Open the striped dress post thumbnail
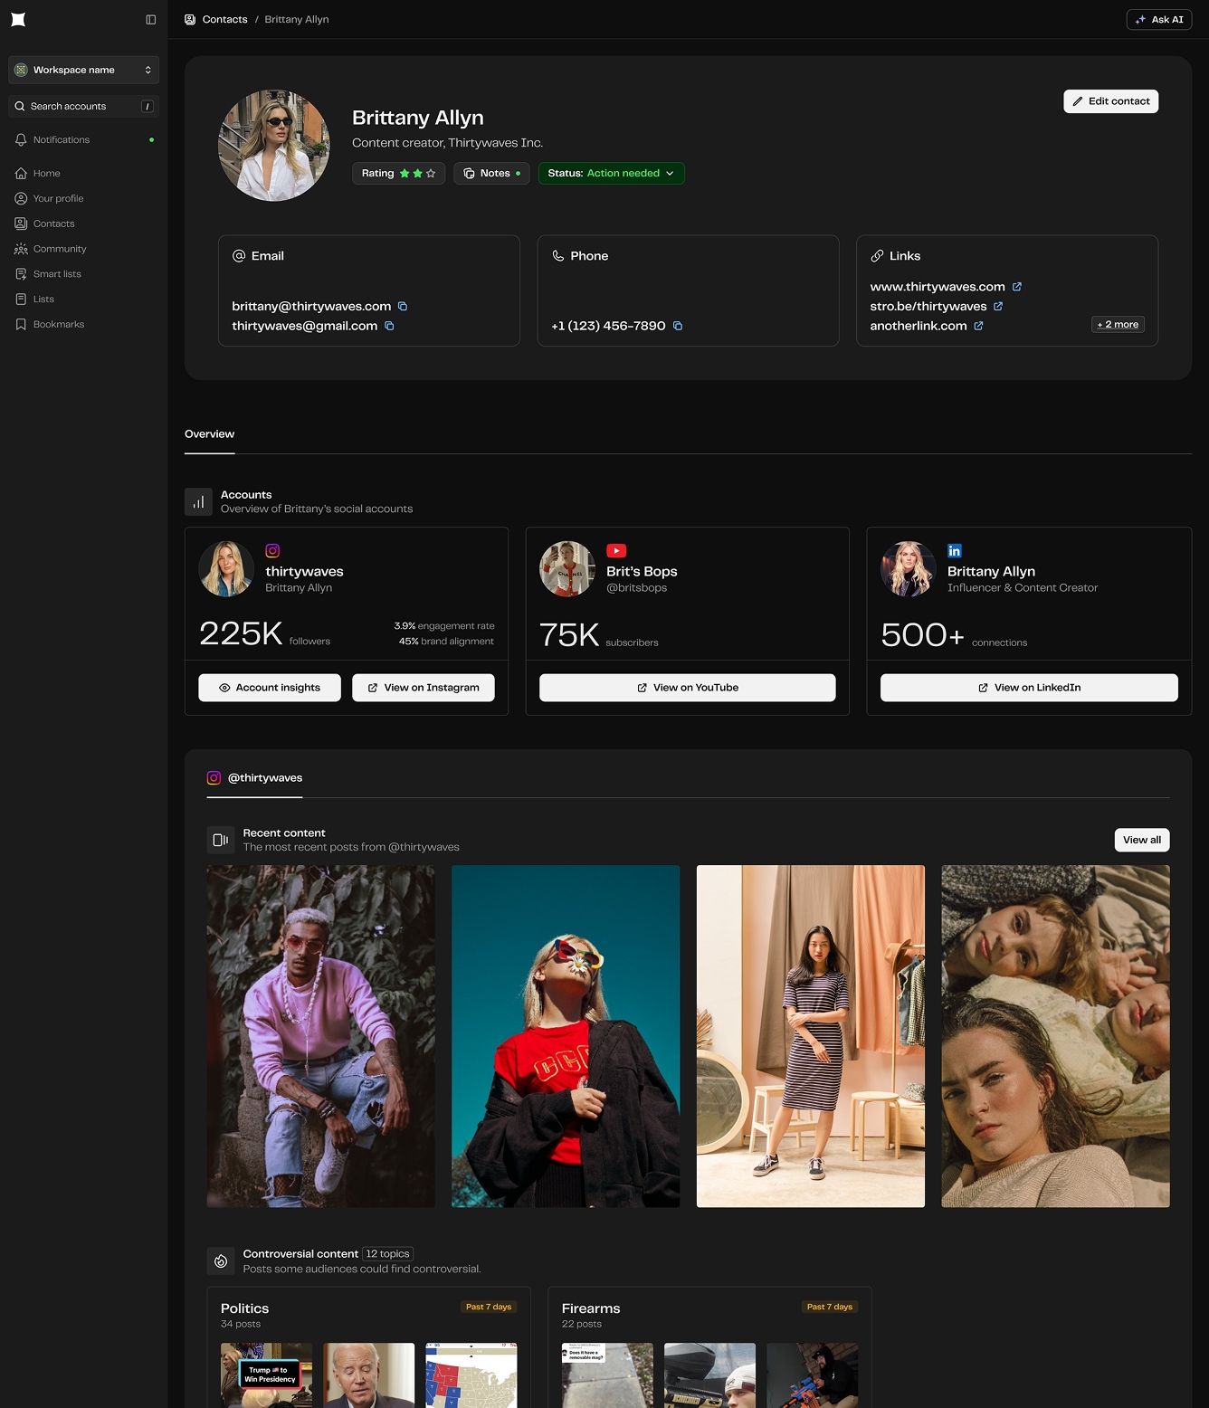Image resolution: width=1209 pixels, height=1408 pixels. [x=810, y=1036]
